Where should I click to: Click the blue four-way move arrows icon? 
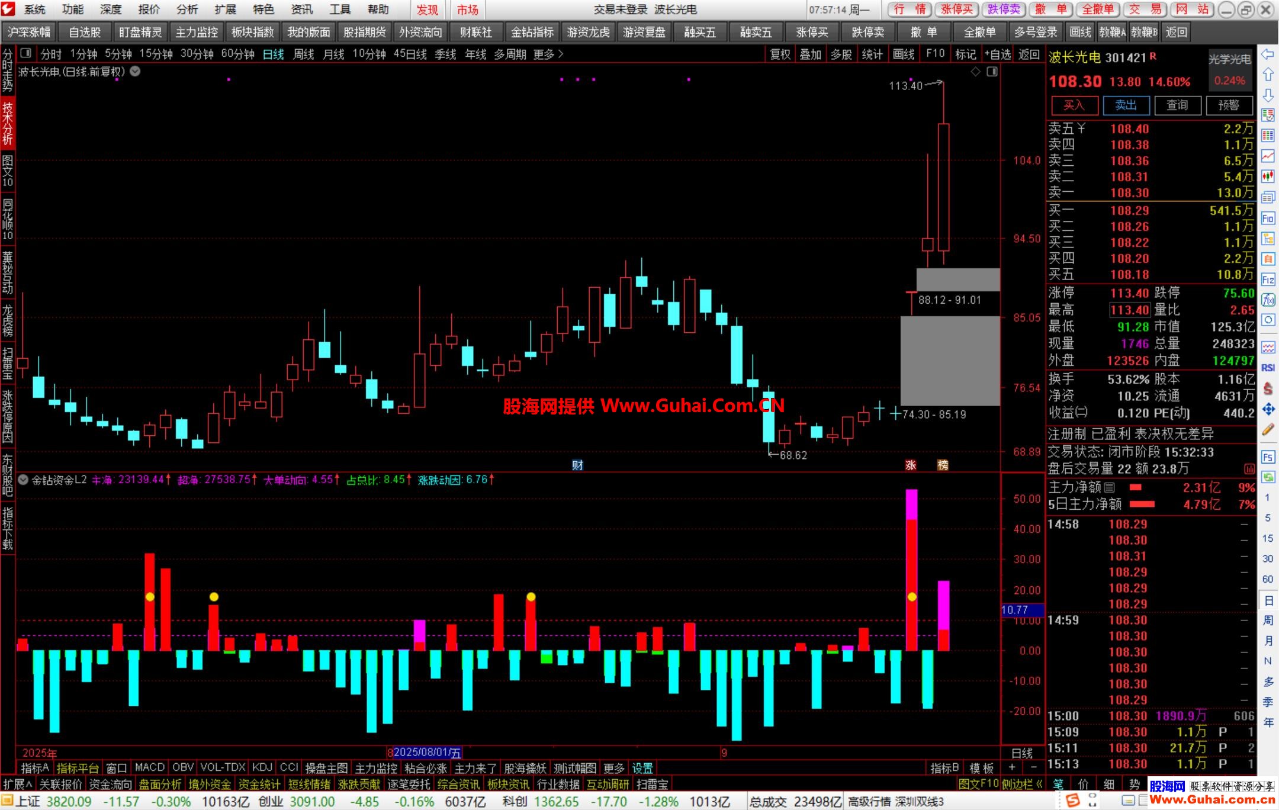point(1268,409)
